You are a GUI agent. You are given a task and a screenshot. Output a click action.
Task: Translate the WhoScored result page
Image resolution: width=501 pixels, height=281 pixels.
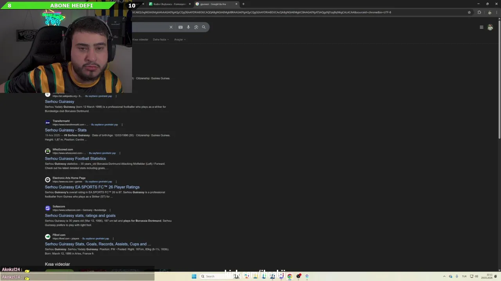102,153
